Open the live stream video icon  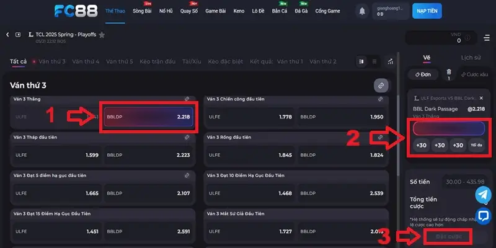click(18, 35)
